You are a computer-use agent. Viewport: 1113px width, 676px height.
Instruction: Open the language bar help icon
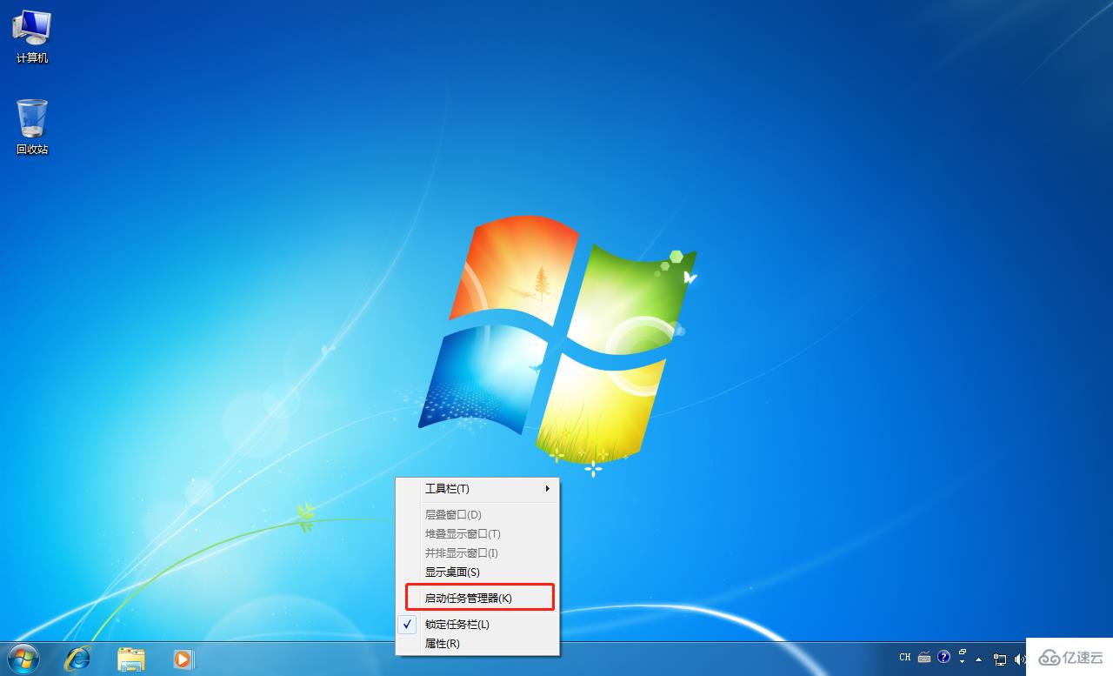point(943,657)
